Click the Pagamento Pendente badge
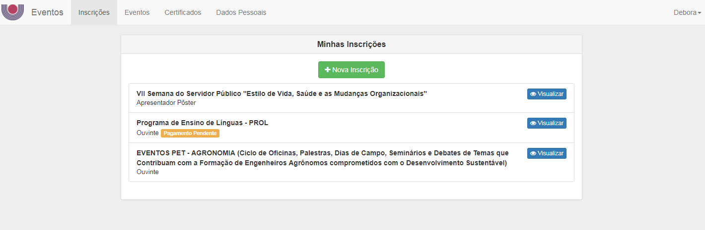This screenshot has width=705, height=230. (190, 134)
